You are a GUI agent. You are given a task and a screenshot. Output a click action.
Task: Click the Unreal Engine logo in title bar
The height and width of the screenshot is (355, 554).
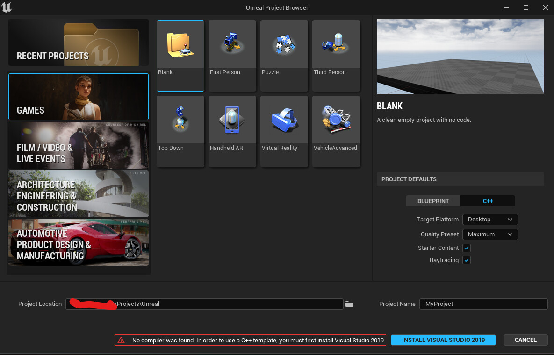tap(7, 7)
